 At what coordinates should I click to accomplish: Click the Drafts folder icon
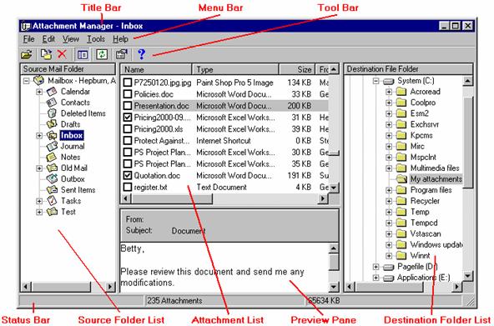pyautogui.click(x=52, y=124)
